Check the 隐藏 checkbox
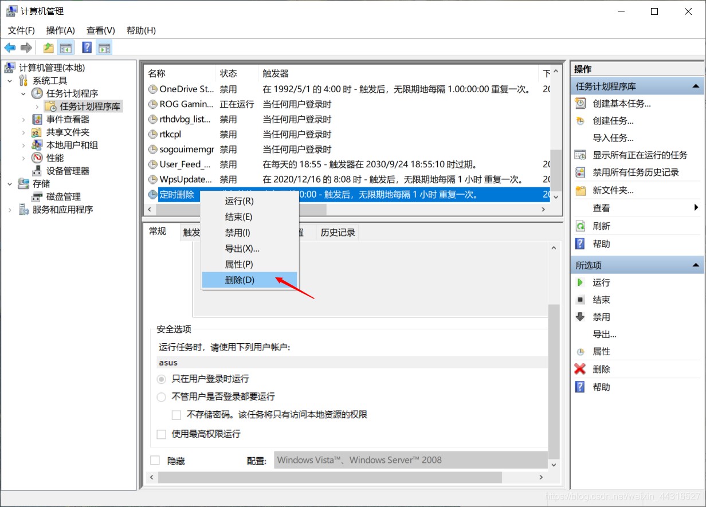Viewport: 706px width, 507px height. coord(155,461)
